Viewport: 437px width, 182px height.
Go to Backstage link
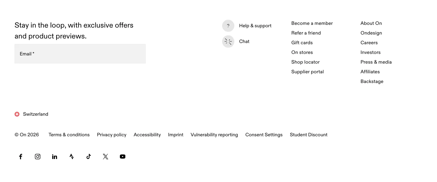[372, 81]
